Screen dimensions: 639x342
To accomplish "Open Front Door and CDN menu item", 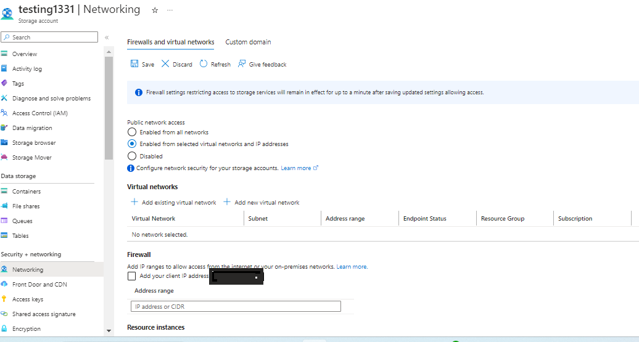I will (x=39, y=284).
